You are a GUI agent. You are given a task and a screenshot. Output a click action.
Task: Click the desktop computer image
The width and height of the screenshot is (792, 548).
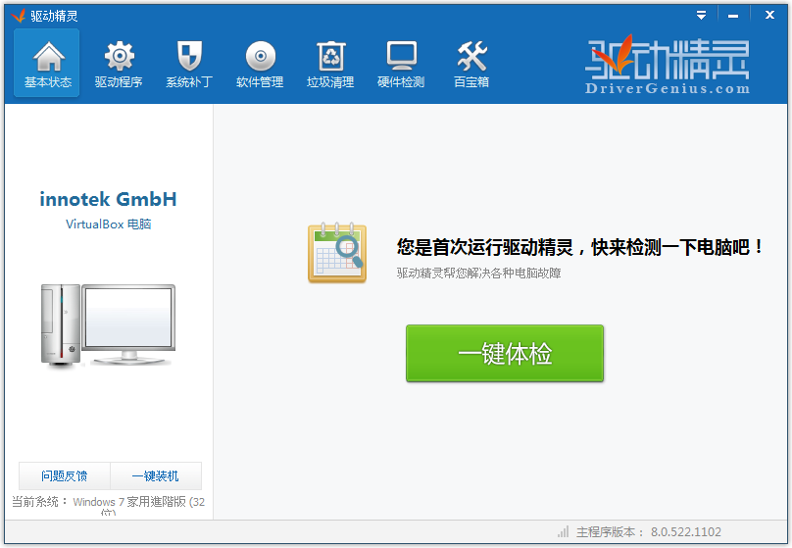pyautogui.click(x=108, y=324)
